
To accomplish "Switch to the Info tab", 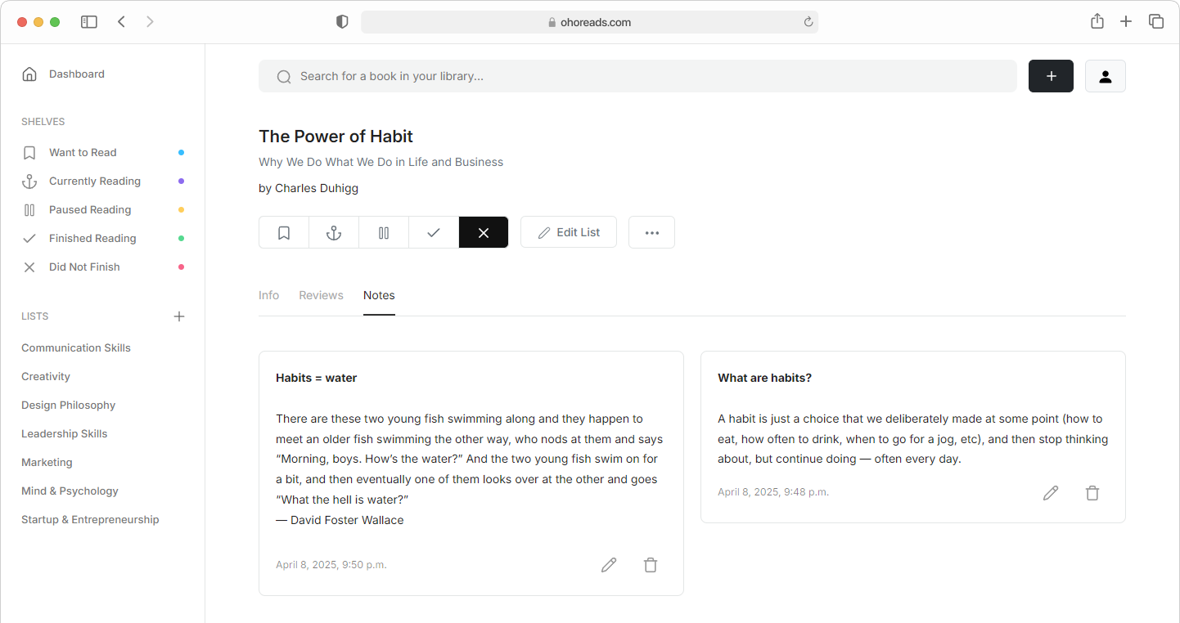I will 269,295.
